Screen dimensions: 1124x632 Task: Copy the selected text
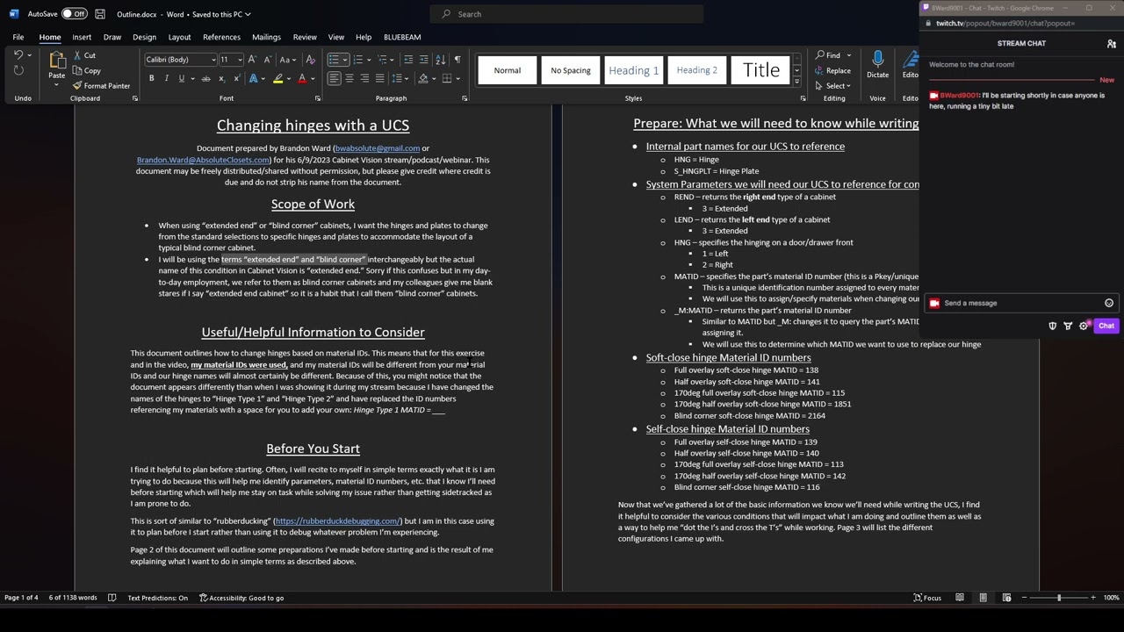(87, 71)
